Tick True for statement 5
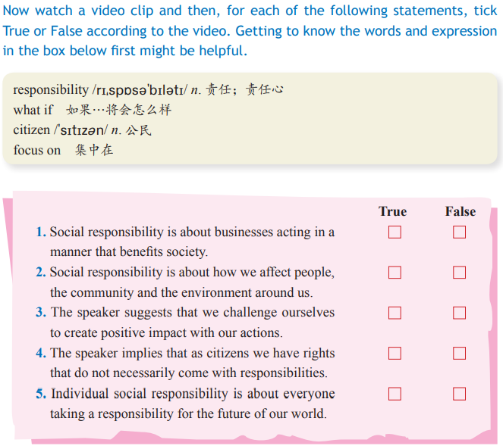Screen dimensions: 503x446 tap(395, 394)
